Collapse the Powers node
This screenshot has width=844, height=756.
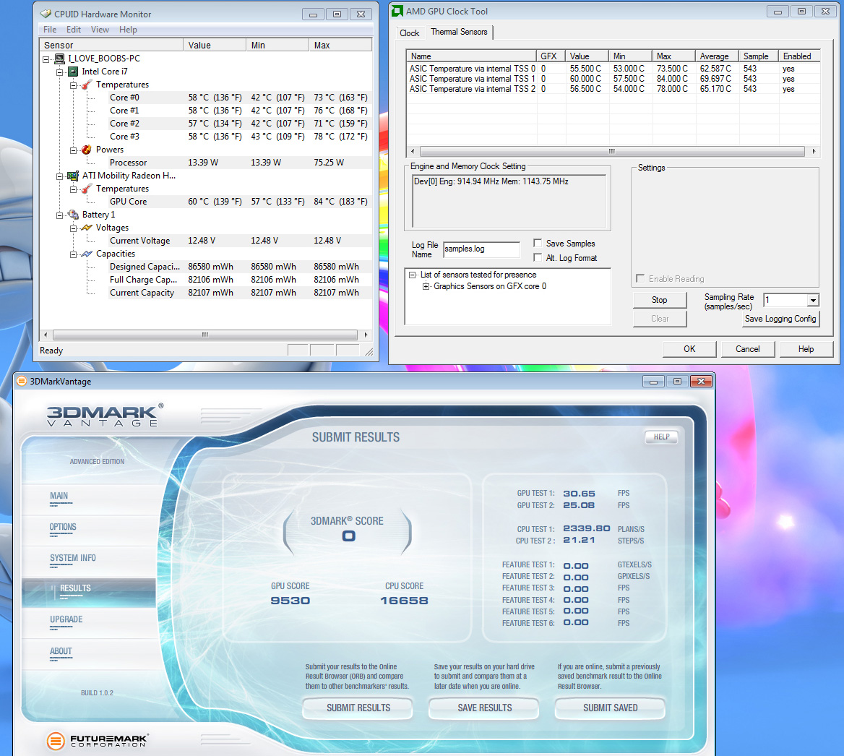click(x=73, y=150)
